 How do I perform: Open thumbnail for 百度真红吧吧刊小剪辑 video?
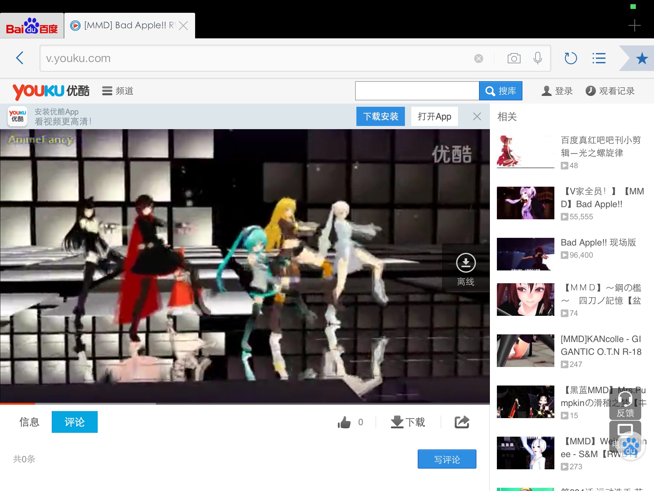coord(525,152)
